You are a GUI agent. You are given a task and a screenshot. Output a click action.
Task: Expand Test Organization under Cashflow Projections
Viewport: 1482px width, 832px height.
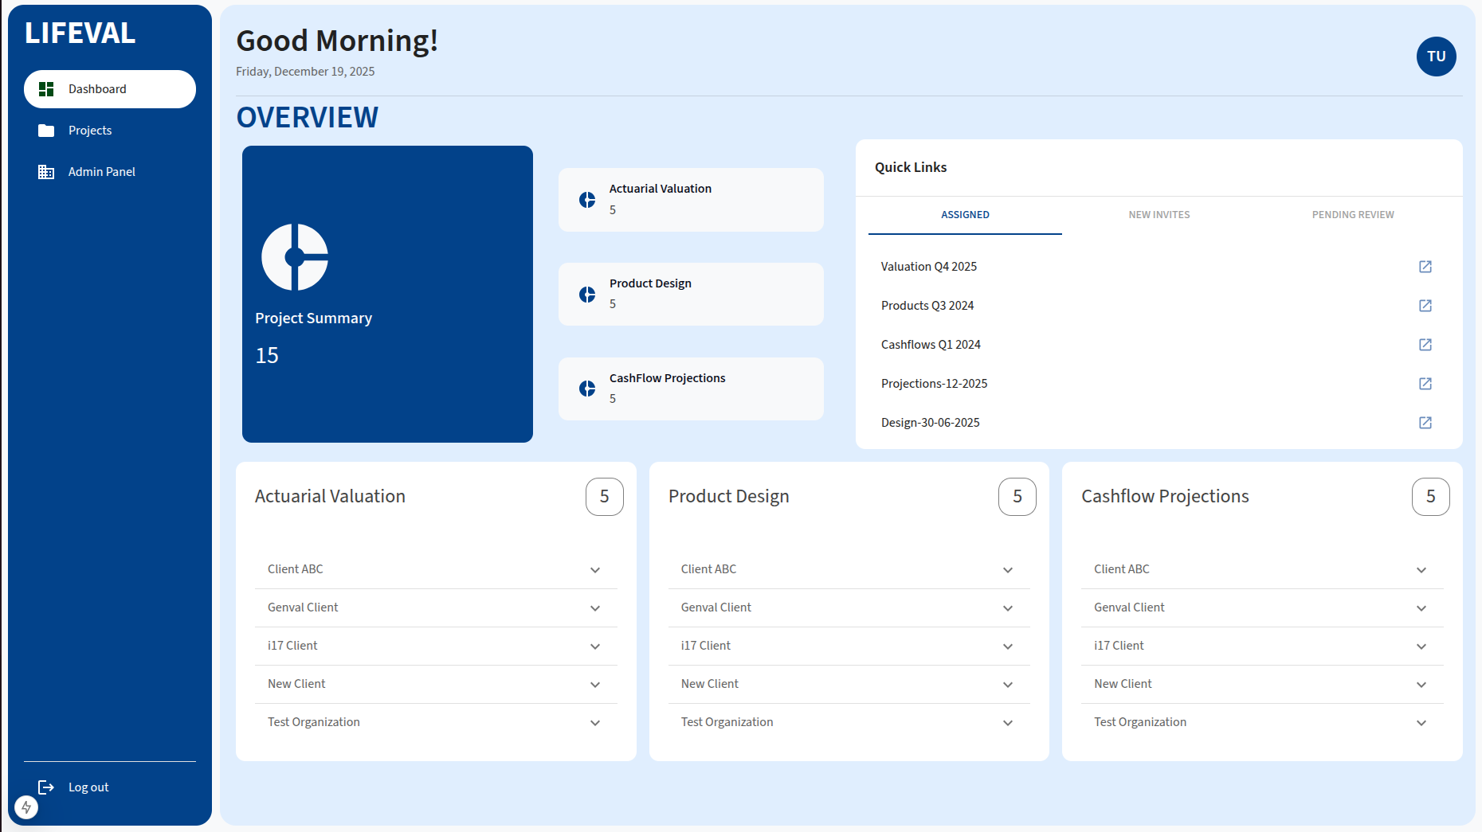click(1421, 723)
